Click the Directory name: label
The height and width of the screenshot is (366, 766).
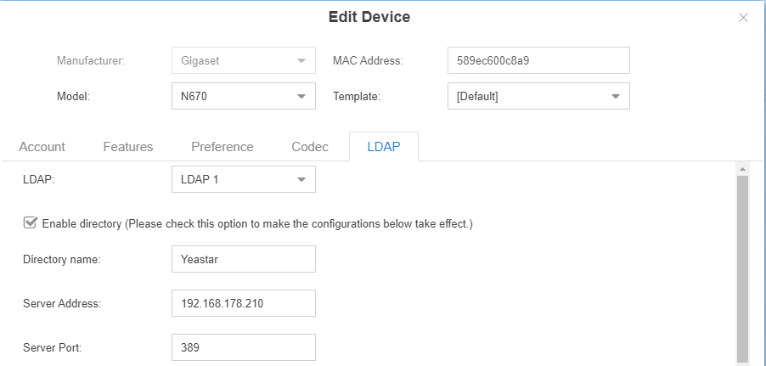(x=61, y=260)
